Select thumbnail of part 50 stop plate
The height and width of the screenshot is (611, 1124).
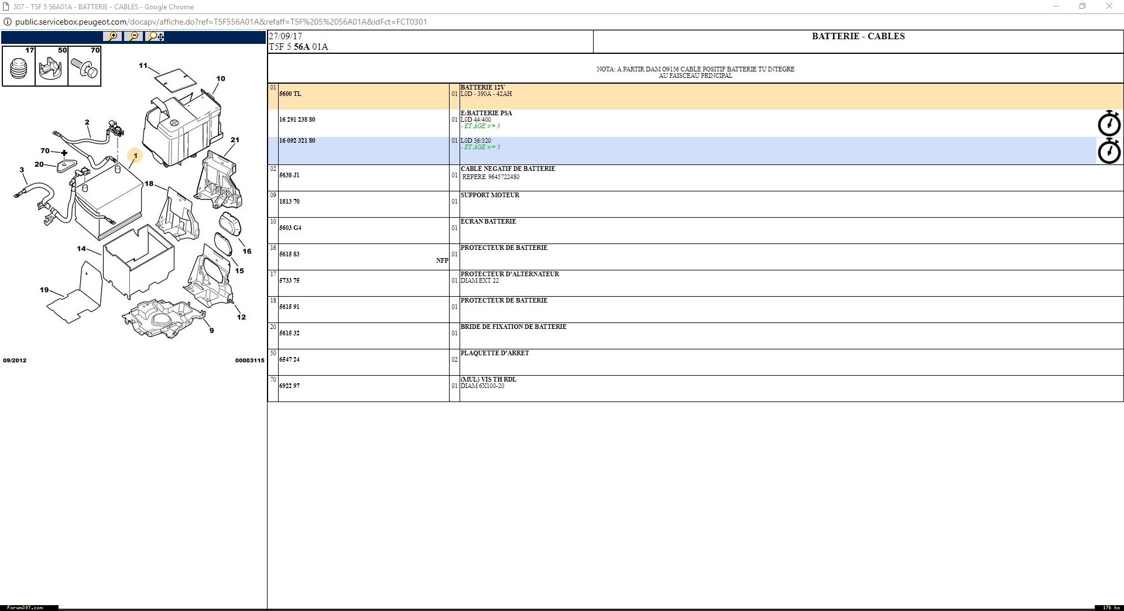[52, 66]
